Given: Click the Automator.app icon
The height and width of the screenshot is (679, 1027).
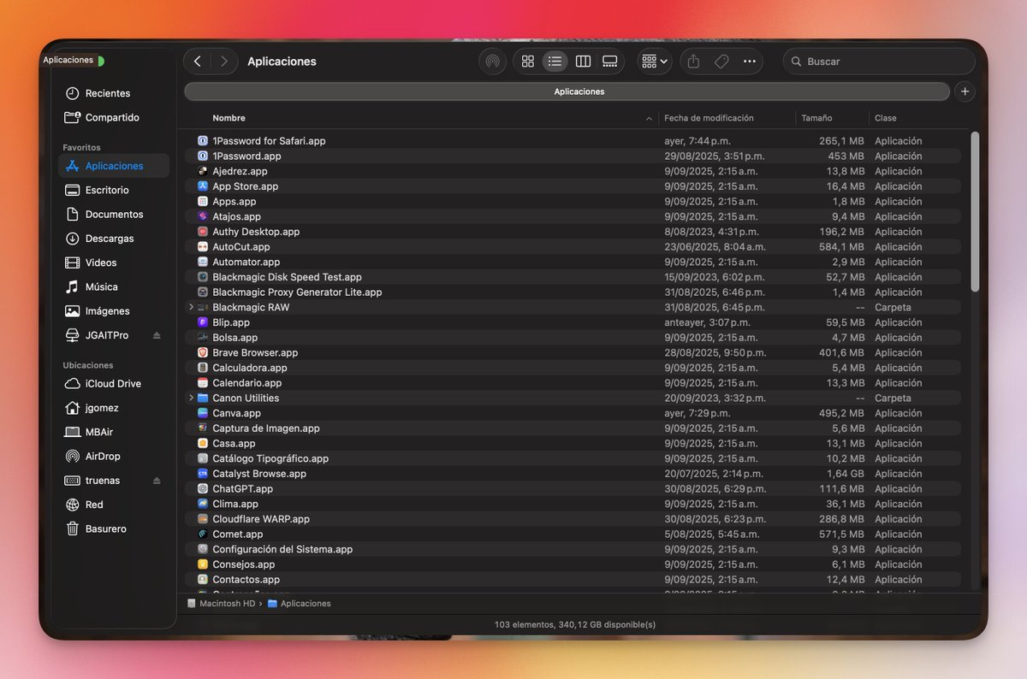Looking at the screenshot, I should (203, 262).
